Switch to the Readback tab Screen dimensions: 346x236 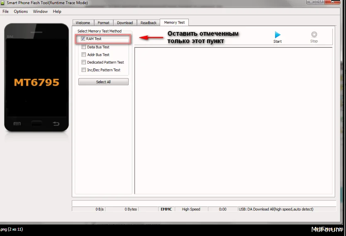pyautogui.click(x=149, y=23)
